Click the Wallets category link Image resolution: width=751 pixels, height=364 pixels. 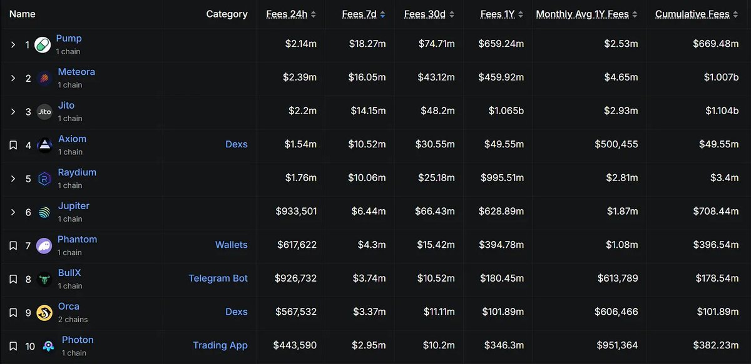point(231,245)
